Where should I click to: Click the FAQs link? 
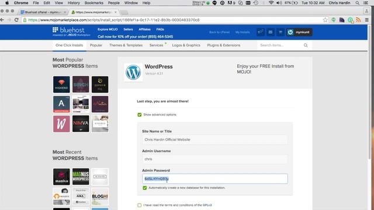coord(160,29)
